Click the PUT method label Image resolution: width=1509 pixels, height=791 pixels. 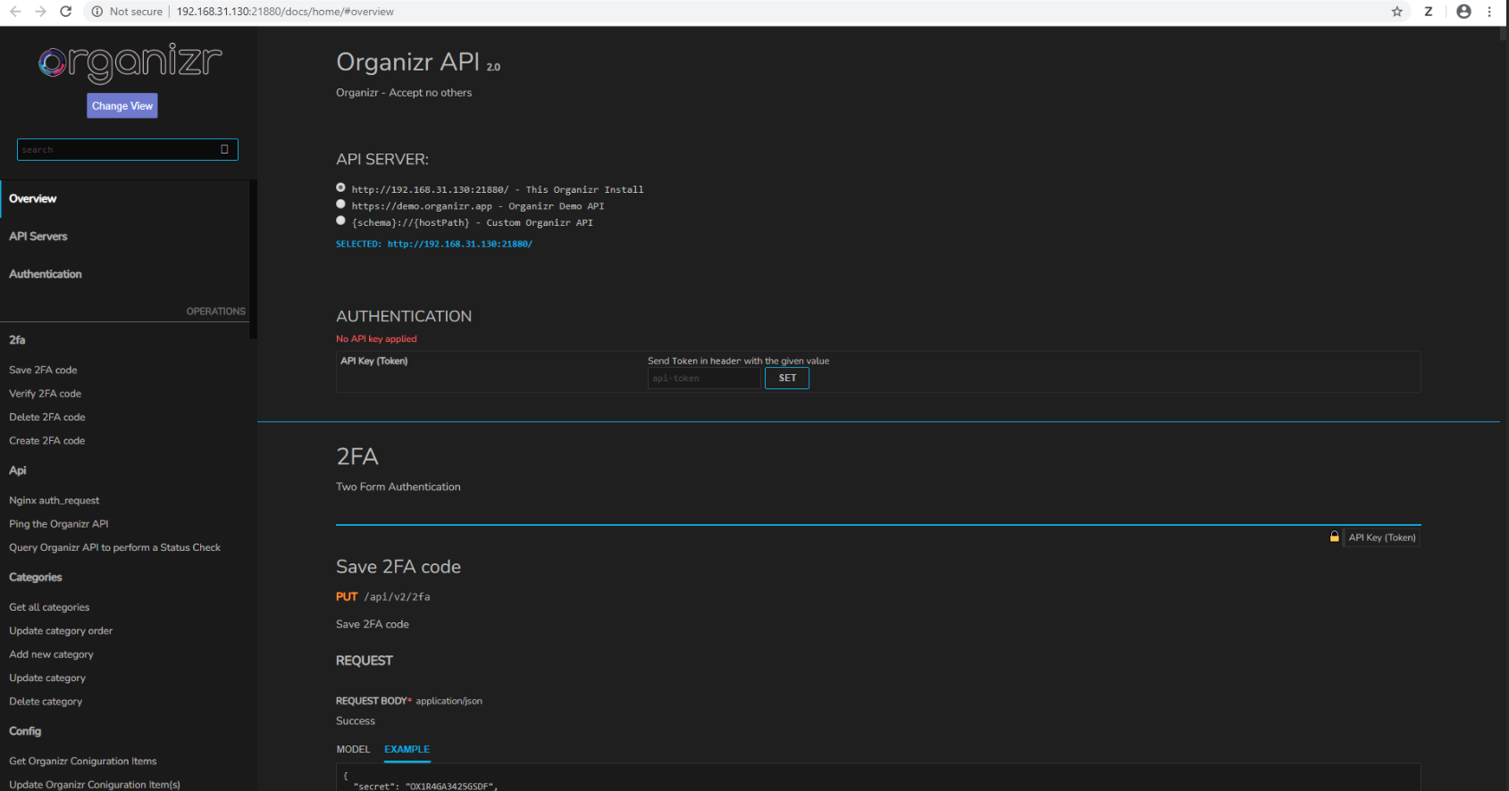[347, 596]
